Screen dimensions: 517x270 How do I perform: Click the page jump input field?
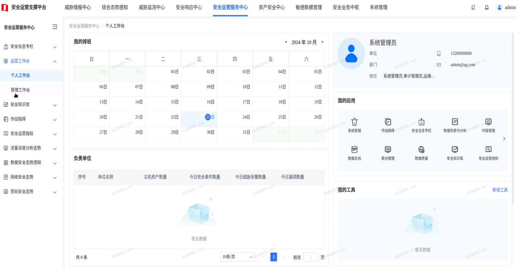[x=310, y=257]
